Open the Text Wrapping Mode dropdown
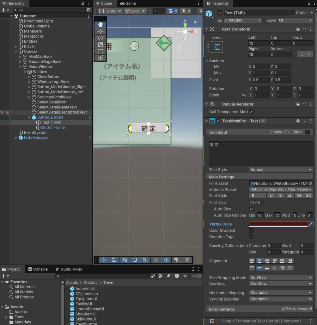Image resolution: width=317 pixels, height=325 pixels. pos(281,278)
